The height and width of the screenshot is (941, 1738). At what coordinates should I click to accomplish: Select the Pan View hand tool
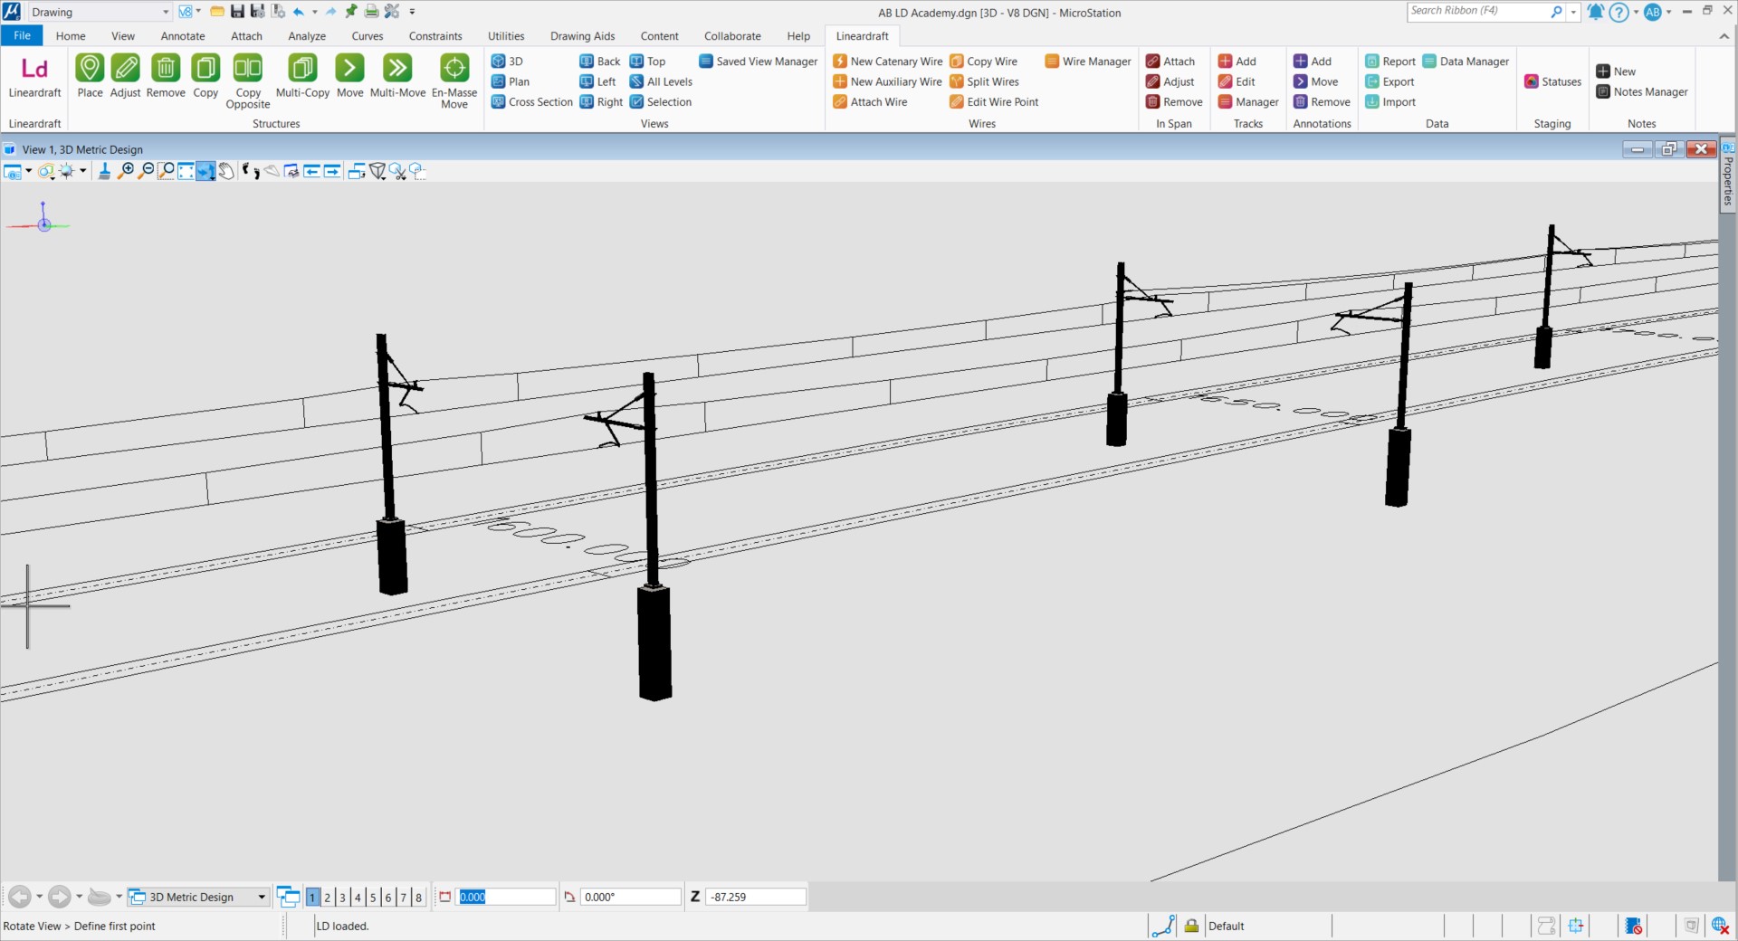pyautogui.click(x=226, y=171)
